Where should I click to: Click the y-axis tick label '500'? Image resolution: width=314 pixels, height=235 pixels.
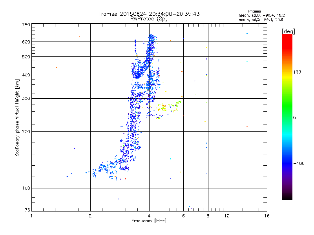click(x=26, y=57)
